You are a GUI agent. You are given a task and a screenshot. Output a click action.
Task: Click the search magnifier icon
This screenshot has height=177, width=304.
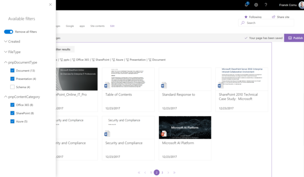[x=243, y=23]
